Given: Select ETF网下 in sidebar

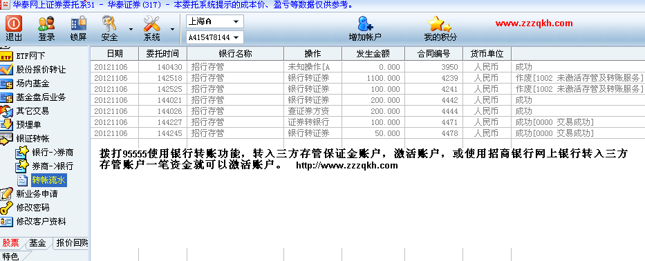Looking at the screenshot, I should coord(30,56).
